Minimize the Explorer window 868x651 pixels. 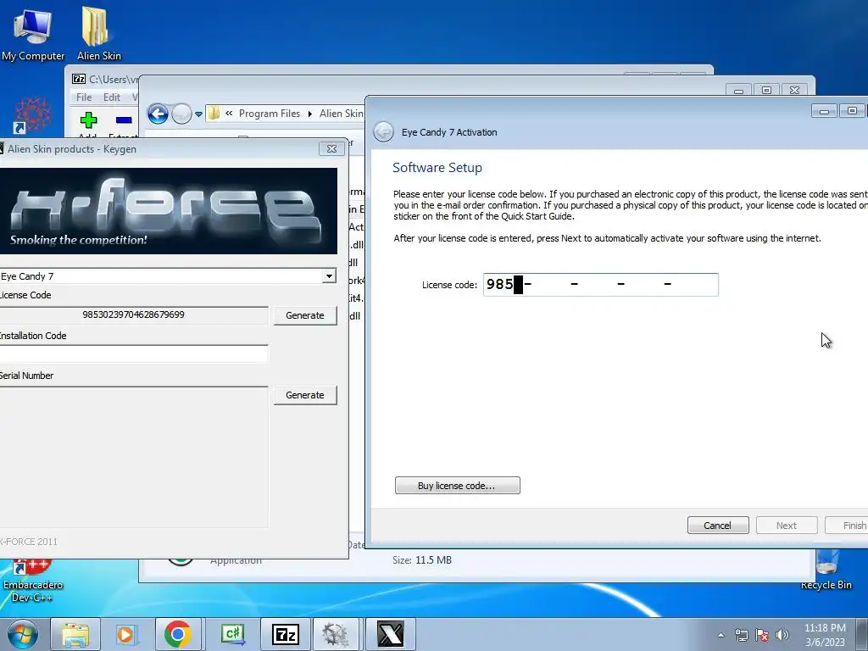738,90
